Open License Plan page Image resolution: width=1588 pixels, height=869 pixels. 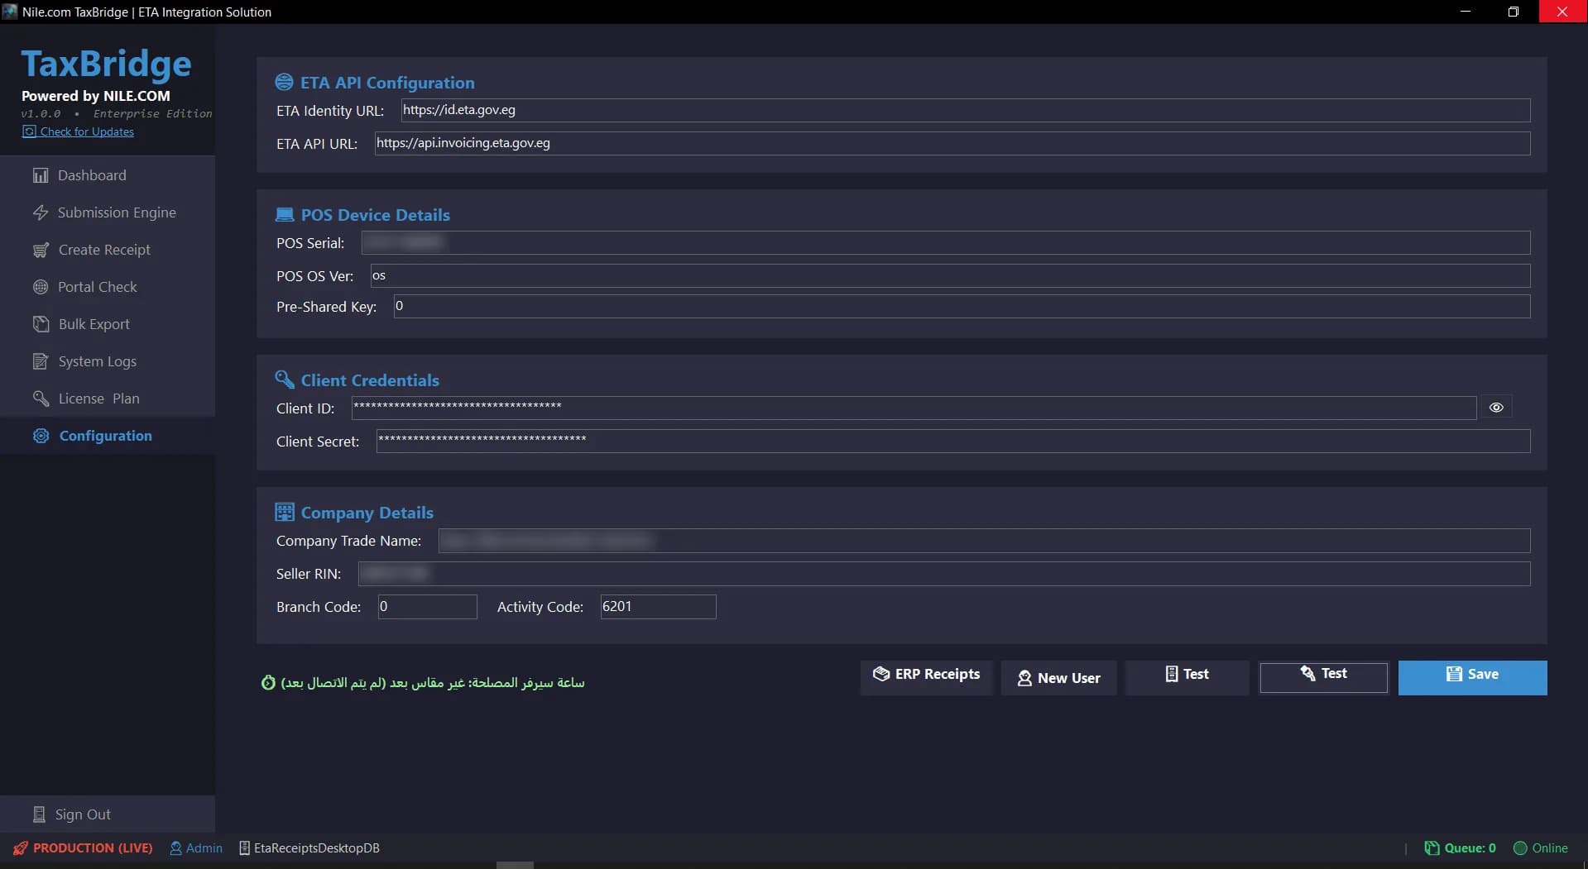coord(108,399)
